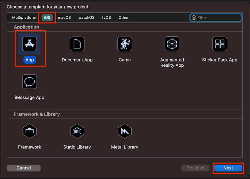Click the Previous button
Image resolution: width=250 pixels, height=179 pixels.
(195, 168)
